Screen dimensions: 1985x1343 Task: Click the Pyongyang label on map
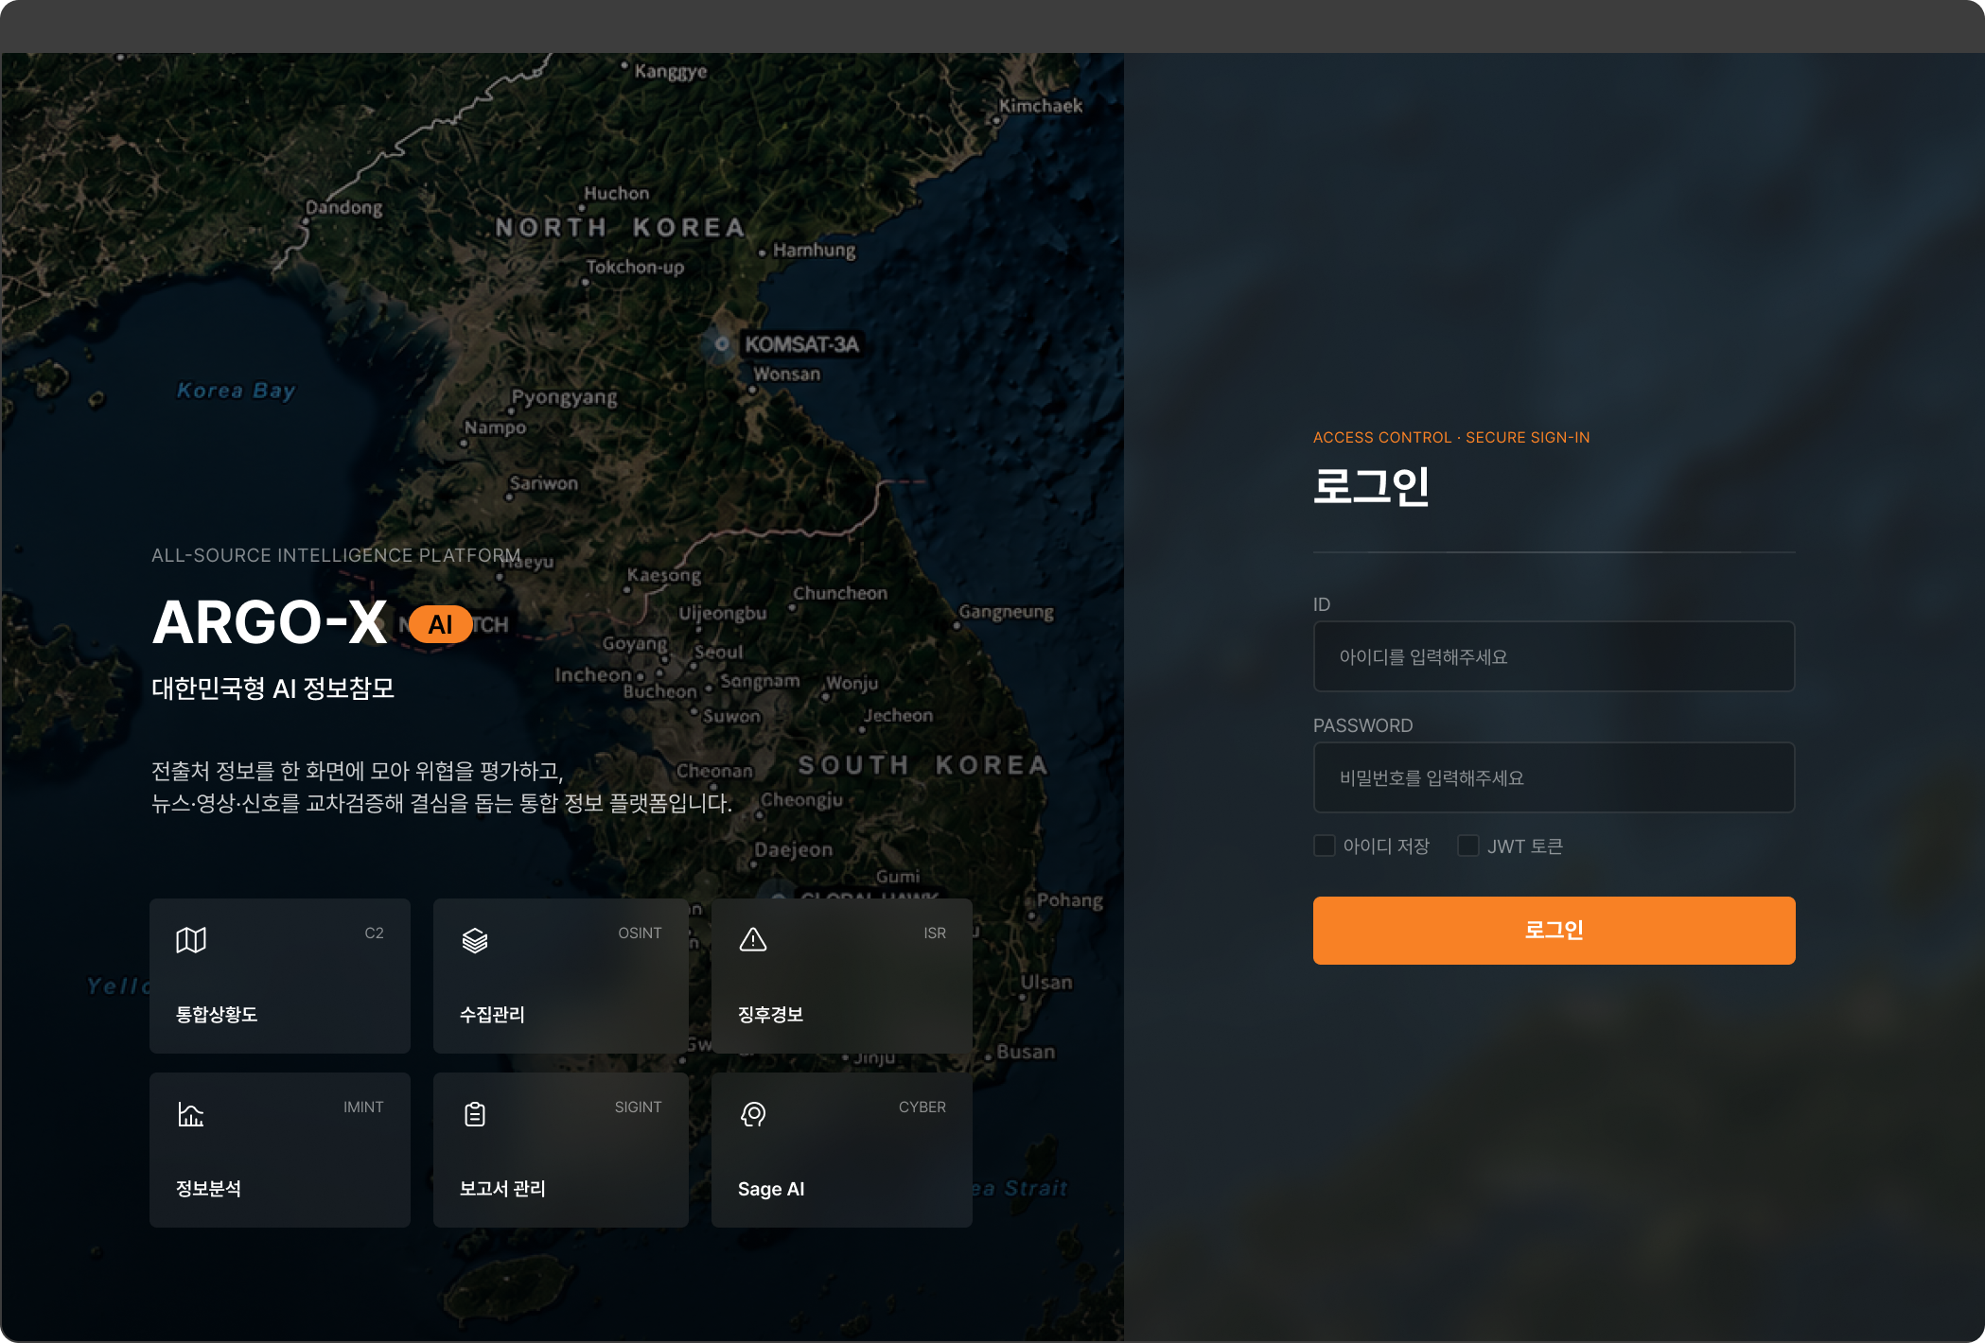coord(564,397)
